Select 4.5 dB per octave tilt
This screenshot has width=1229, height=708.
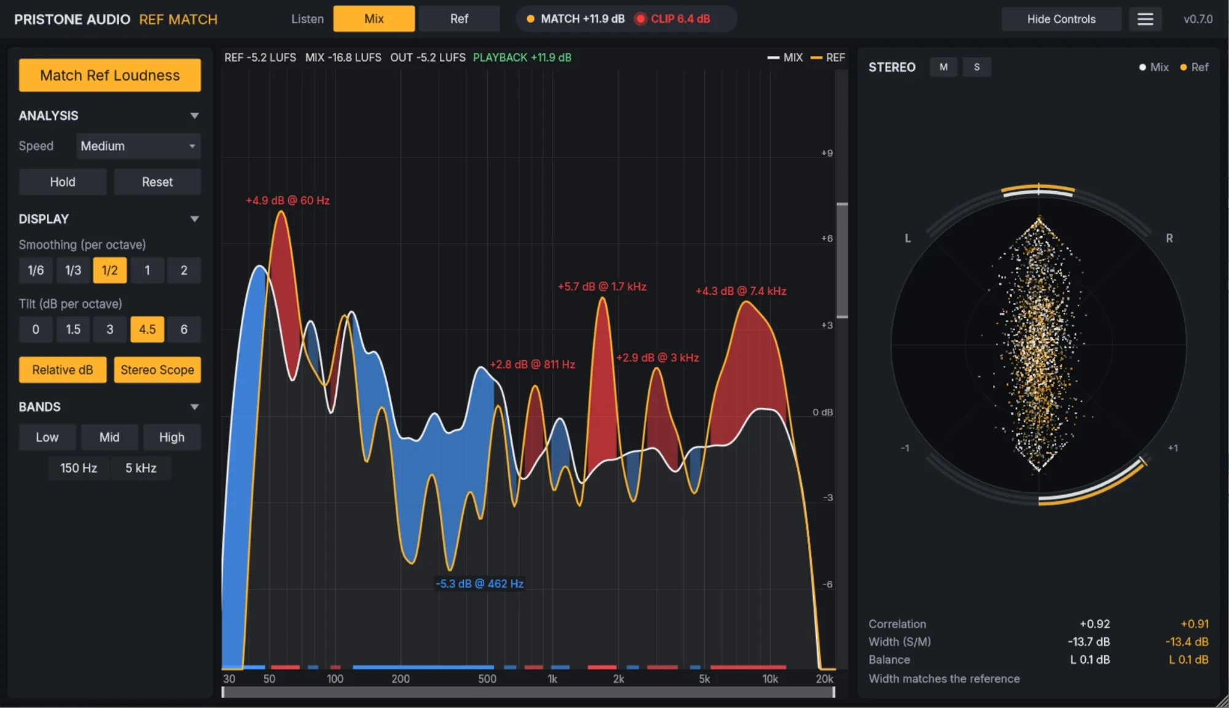click(x=147, y=329)
